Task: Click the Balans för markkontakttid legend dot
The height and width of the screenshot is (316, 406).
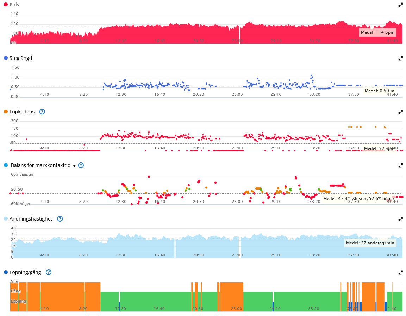Action: pyautogui.click(x=6, y=165)
